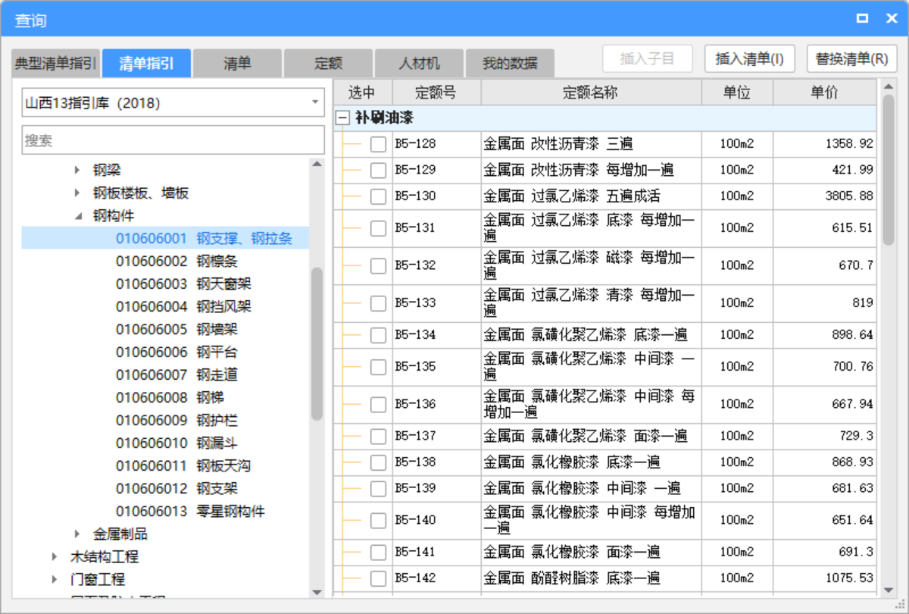909x614 pixels.
Task: Expand the 木结构工程 node
Action: tap(55, 557)
